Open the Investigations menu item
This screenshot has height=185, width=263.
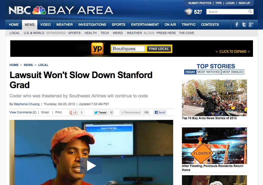tap(92, 25)
